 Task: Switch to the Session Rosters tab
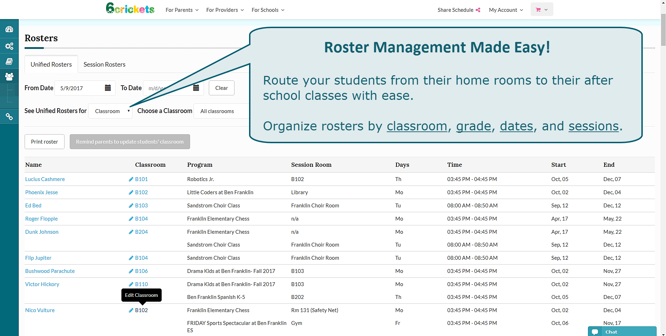[104, 64]
